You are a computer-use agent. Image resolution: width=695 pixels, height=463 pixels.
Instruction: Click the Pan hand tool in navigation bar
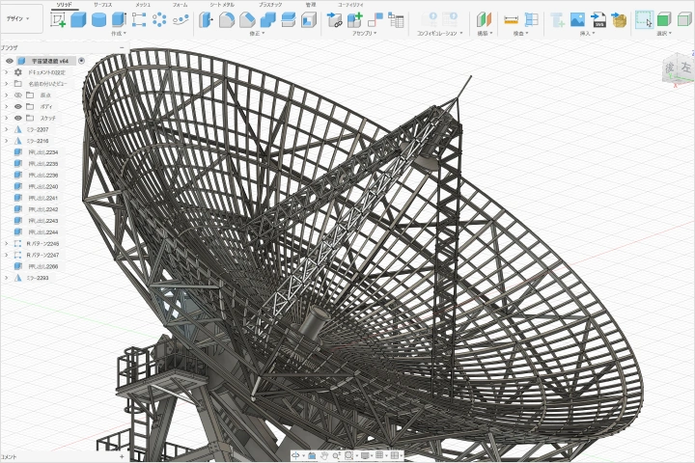tap(324, 455)
